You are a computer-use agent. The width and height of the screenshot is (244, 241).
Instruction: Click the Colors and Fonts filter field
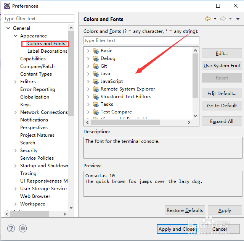[x=141, y=40]
